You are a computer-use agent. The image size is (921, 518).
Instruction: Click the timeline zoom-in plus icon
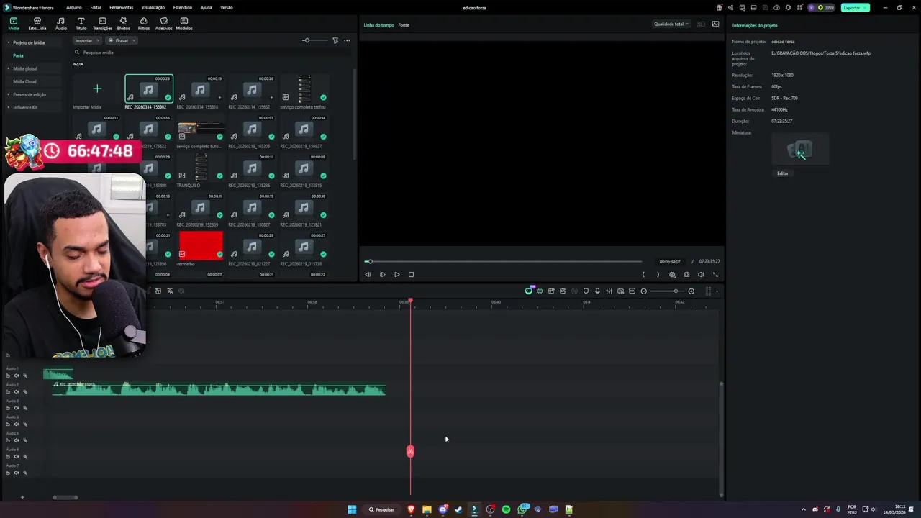pos(691,291)
